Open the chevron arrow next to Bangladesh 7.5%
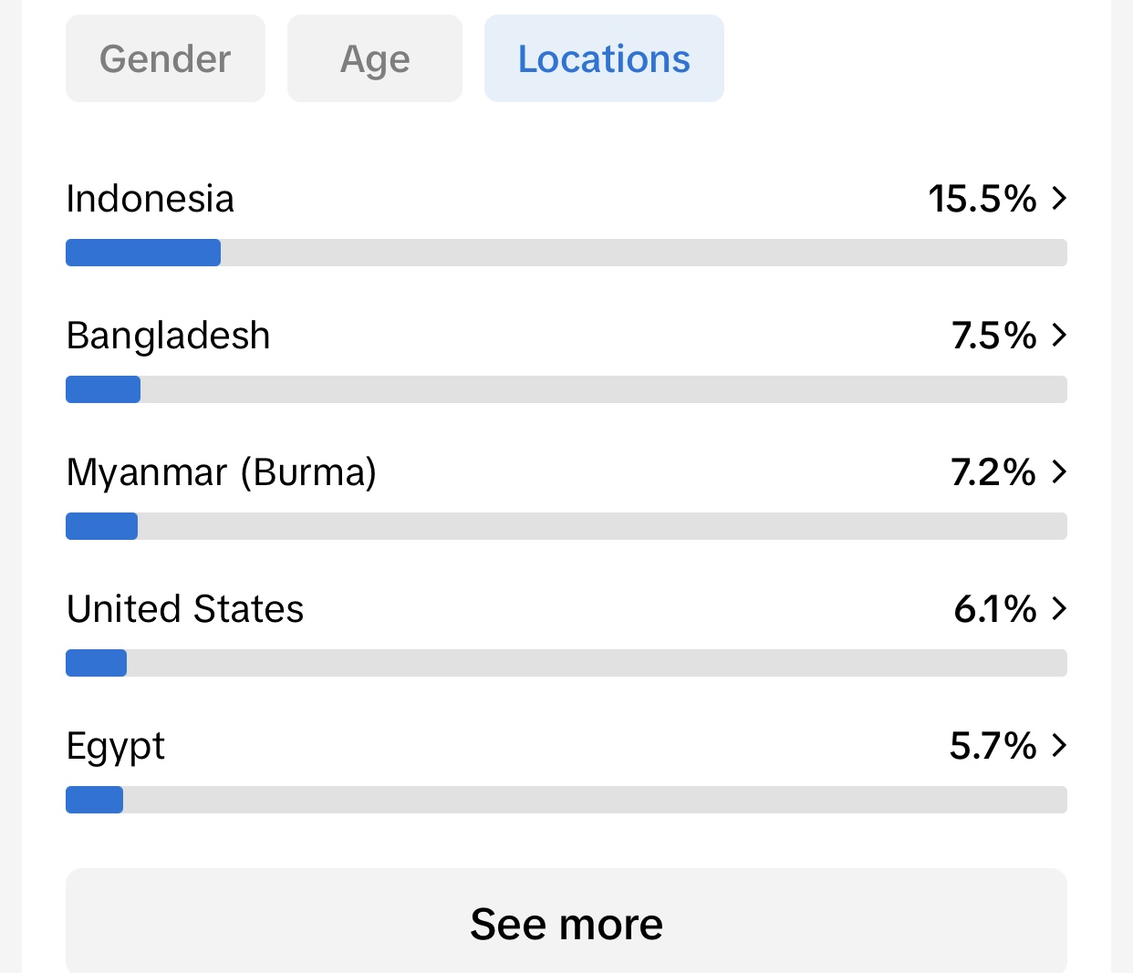Viewport: 1133px width, 973px height. pyautogui.click(x=1059, y=335)
